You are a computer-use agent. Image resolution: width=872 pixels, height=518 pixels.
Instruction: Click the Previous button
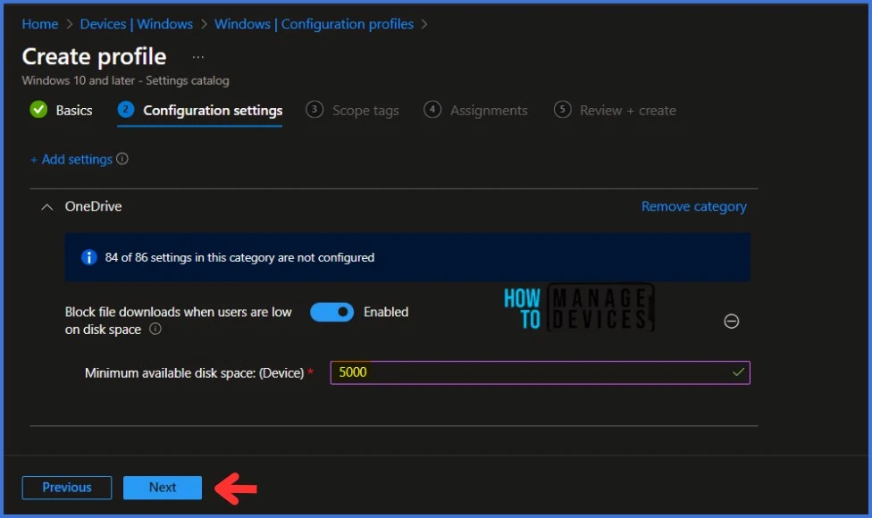(x=67, y=488)
